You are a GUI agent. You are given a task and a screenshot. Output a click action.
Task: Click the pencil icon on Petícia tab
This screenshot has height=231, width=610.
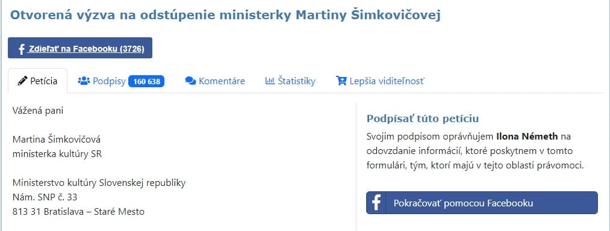22,81
